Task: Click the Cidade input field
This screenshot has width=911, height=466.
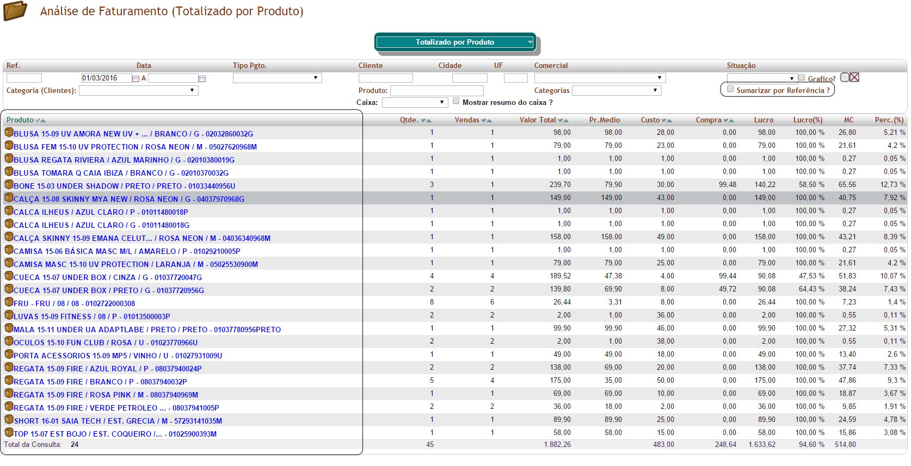Action: (x=470, y=78)
